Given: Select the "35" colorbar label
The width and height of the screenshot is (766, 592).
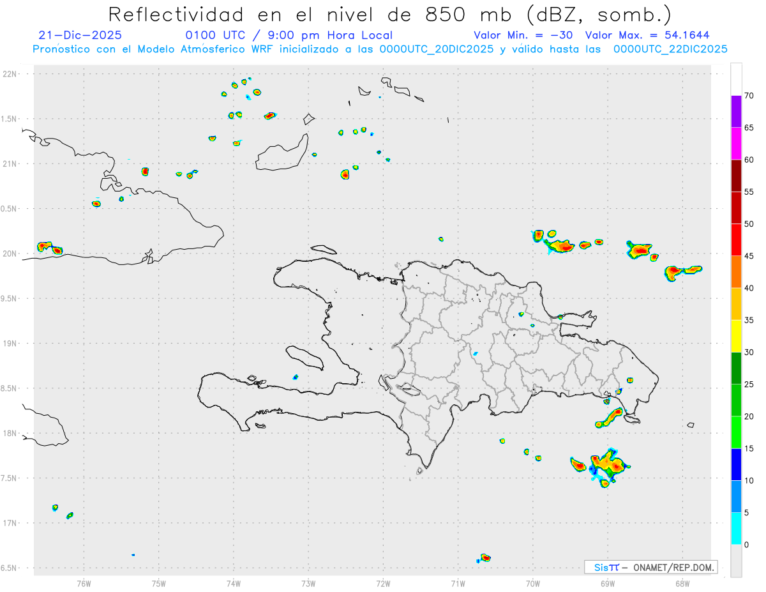Looking at the screenshot, I should click(x=749, y=320).
